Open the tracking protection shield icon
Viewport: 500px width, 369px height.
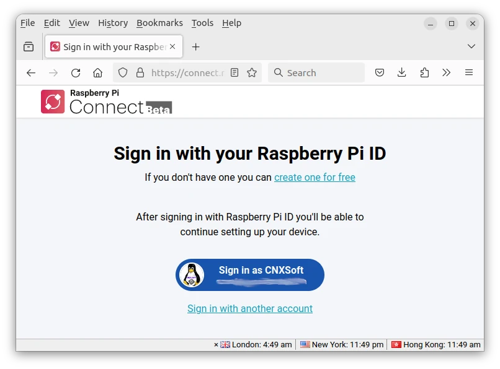click(123, 73)
